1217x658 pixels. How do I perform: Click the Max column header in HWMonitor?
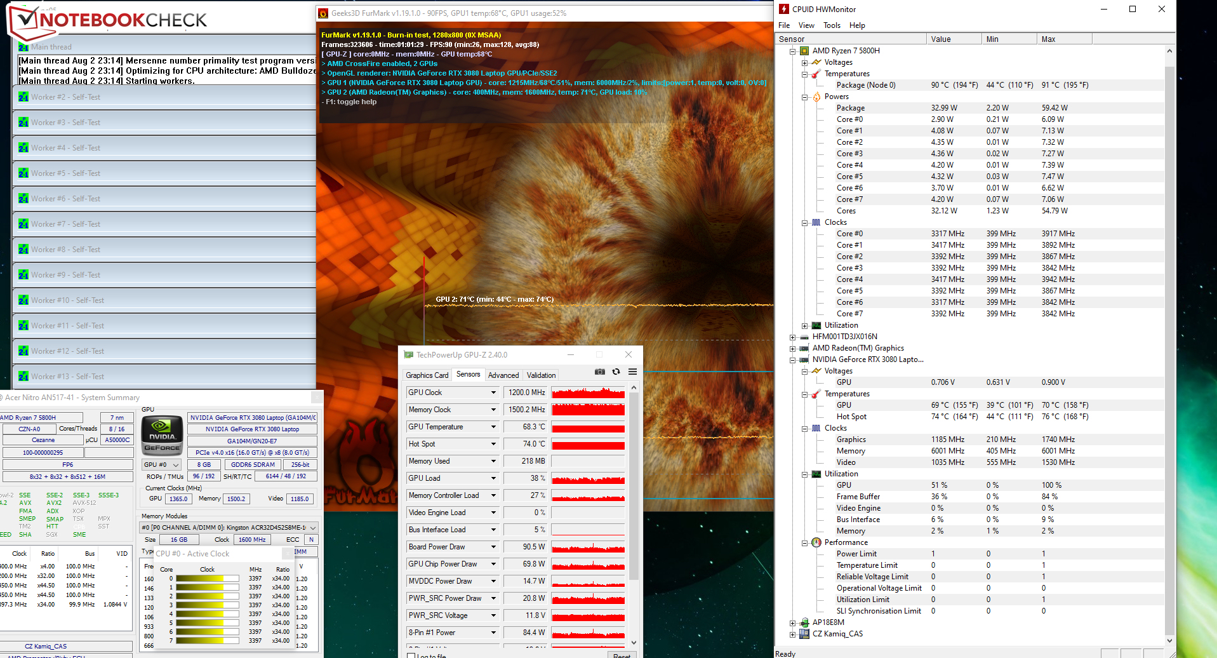[1065, 39]
